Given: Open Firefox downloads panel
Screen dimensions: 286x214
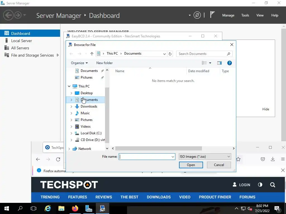Looking at the screenshot, I should coord(273,159).
